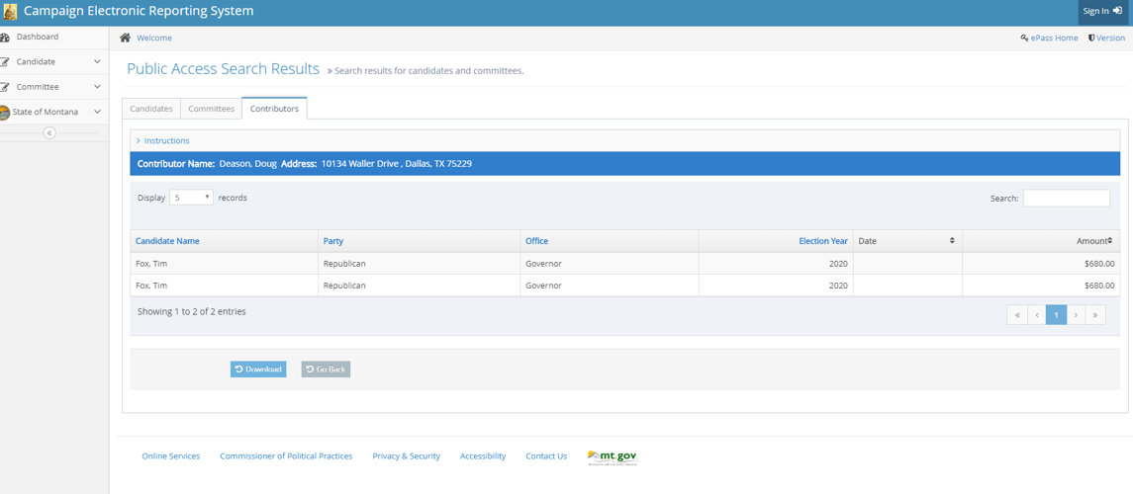Go to the last page of results

1094,315
